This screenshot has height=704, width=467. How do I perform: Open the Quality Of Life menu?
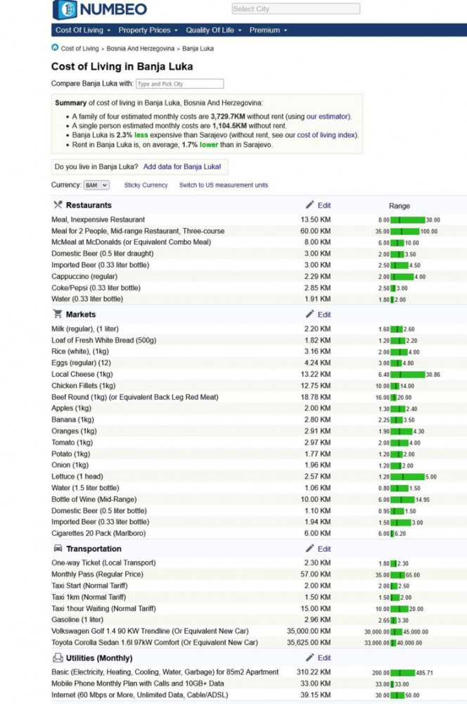click(x=213, y=30)
